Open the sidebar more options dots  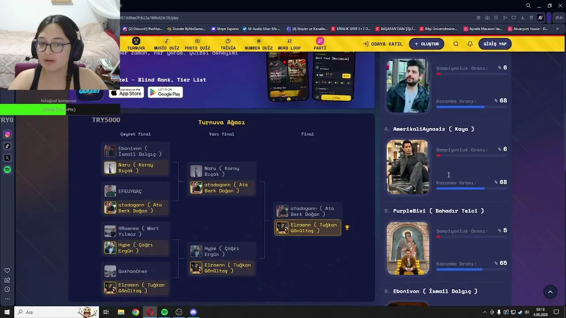(7, 299)
